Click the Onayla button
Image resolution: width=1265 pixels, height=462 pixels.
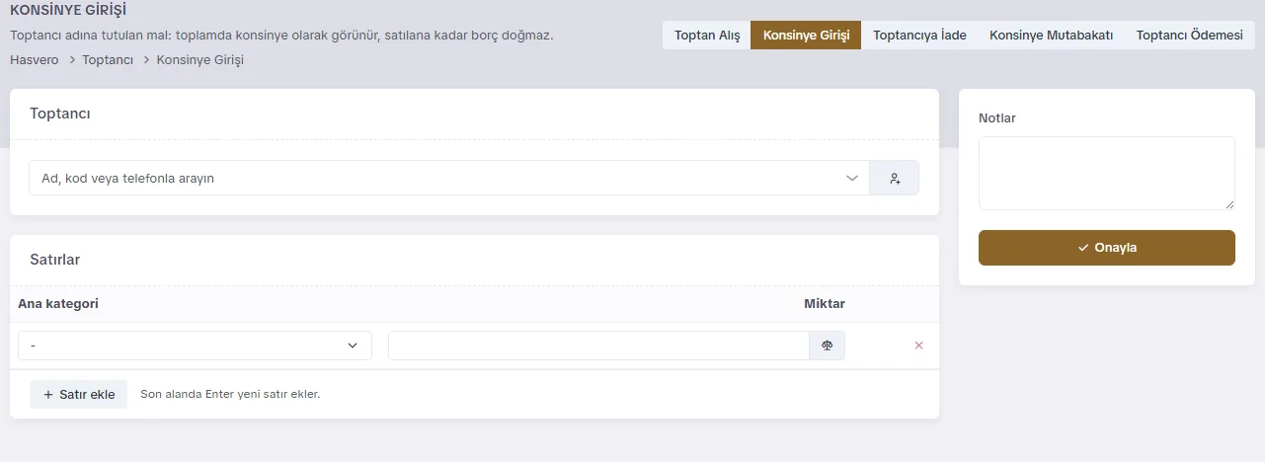[x=1107, y=248]
